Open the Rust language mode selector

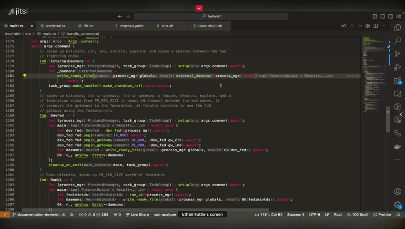click(x=338, y=215)
